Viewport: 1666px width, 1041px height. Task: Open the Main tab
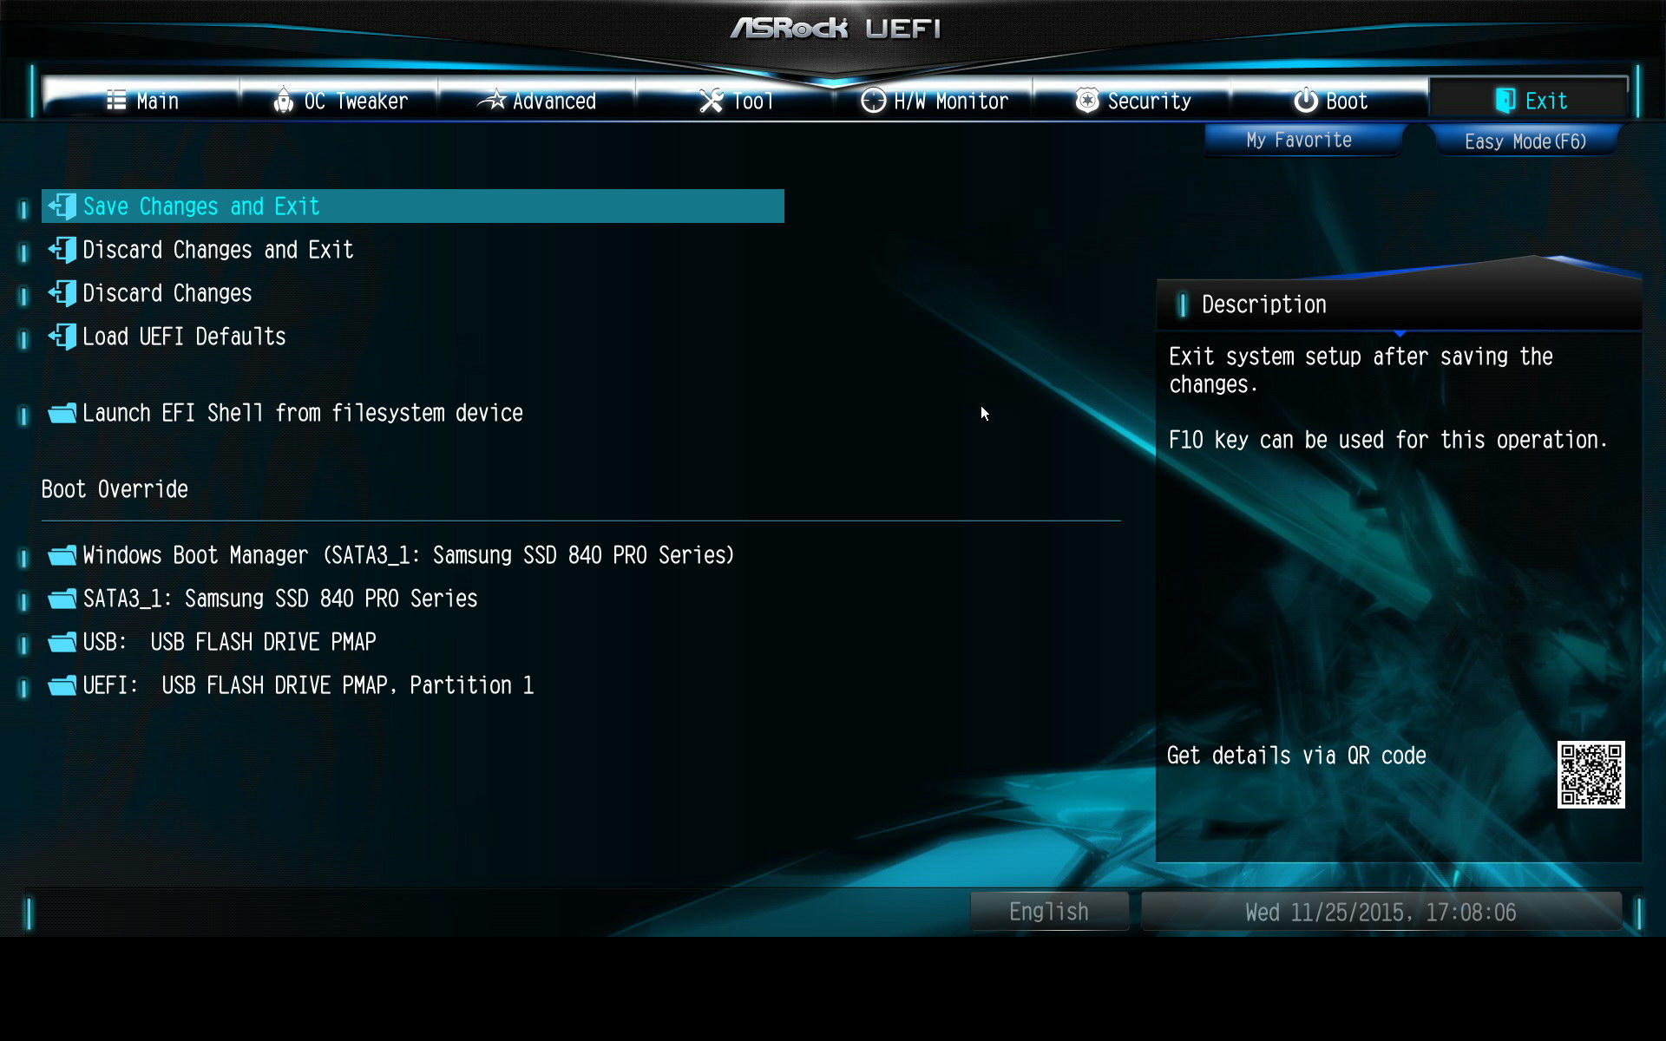pyautogui.click(x=143, y=101)
